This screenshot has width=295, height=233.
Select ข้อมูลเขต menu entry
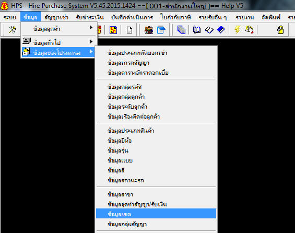click(x=156, y=214)
